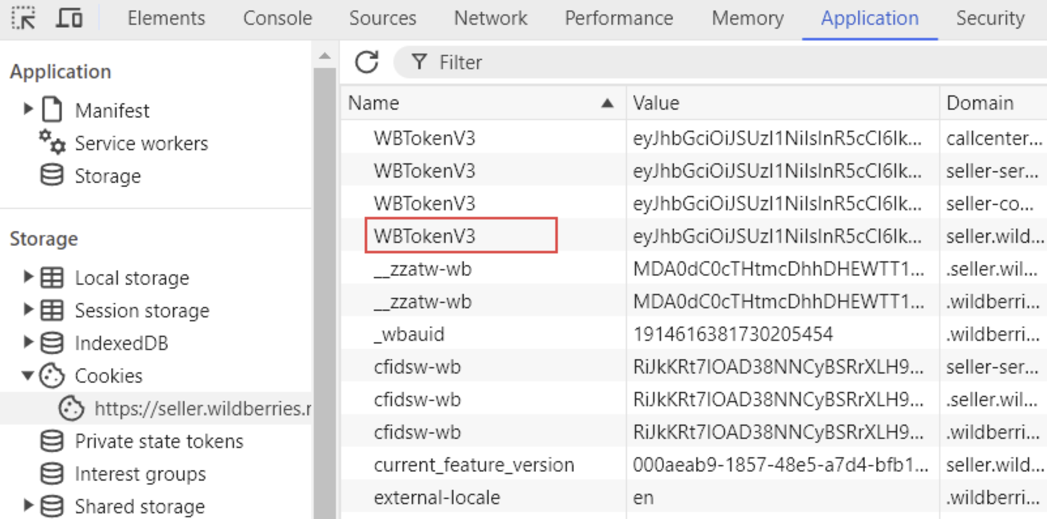The height and width of the screenshot is (519, 1047).
Task: Click the Interest groups database icon
Action: point(52,473)
